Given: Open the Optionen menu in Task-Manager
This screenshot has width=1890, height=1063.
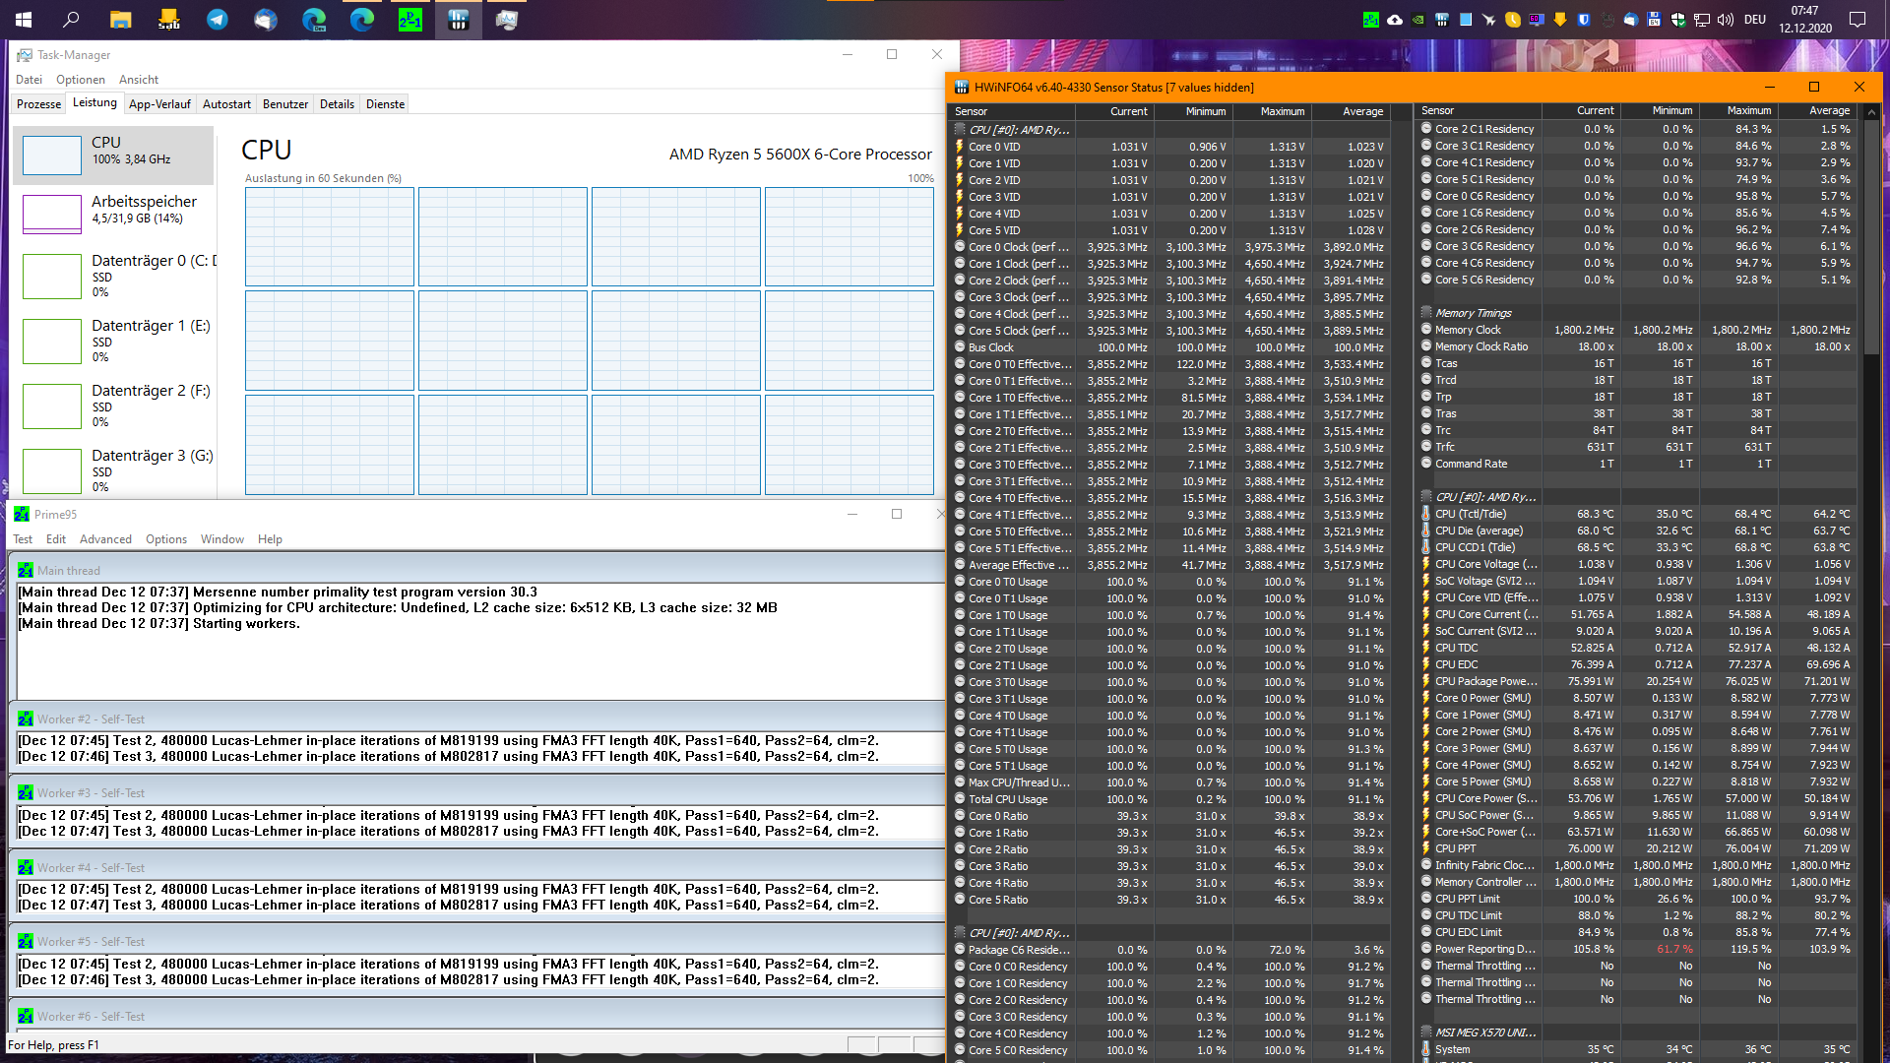Looking at the screenshot, I should [80, 80].
